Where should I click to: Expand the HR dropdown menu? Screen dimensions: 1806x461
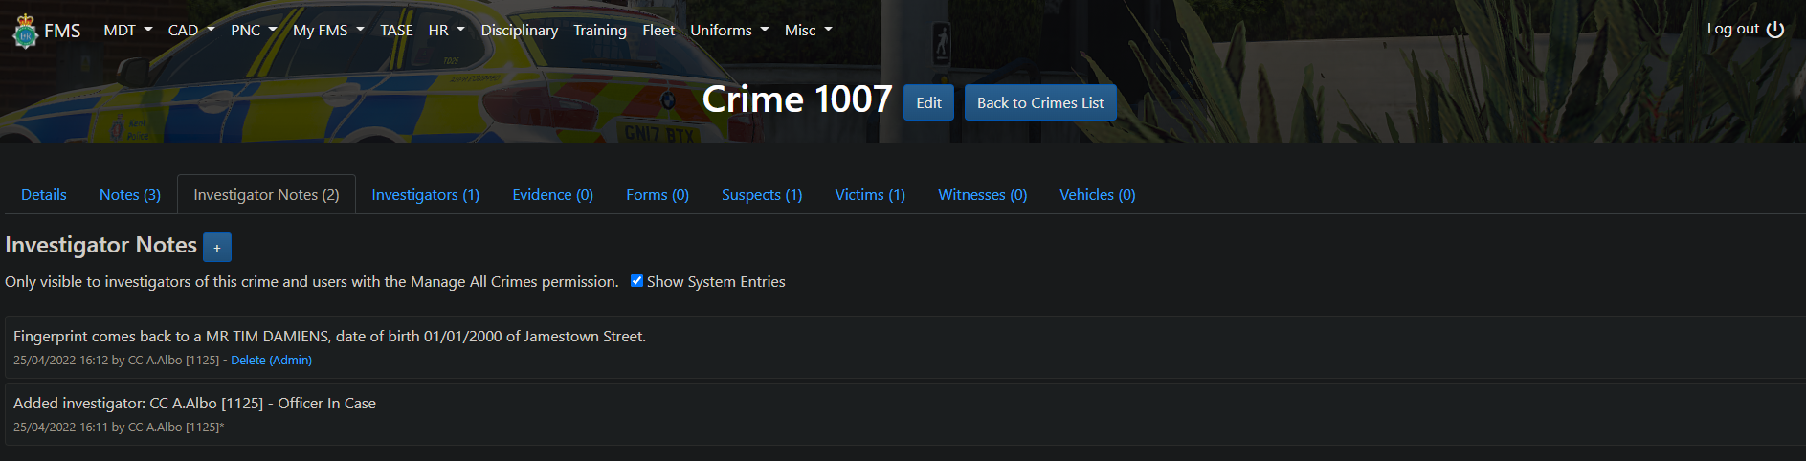(x=446, y=31)
